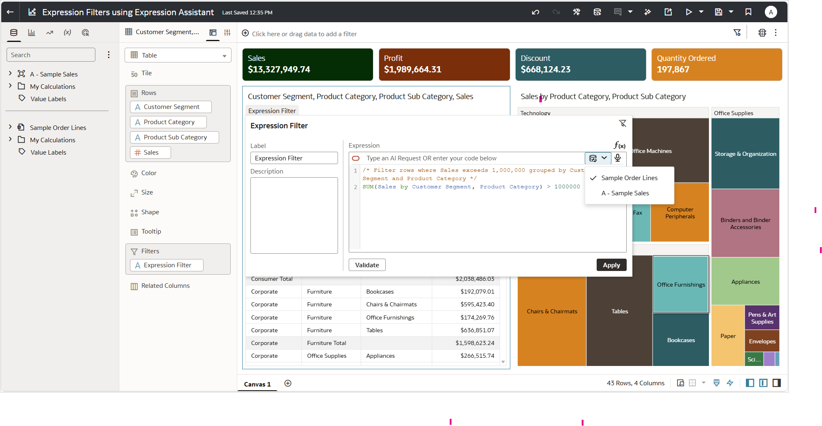Click the Properties sliders icon
Viewport: 822px width, 426px height.
[227, 32]
